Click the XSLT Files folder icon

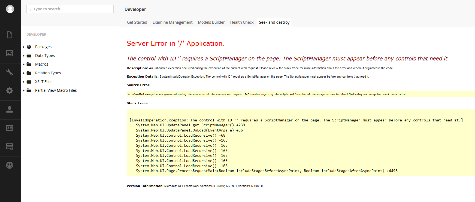(29, 82)
